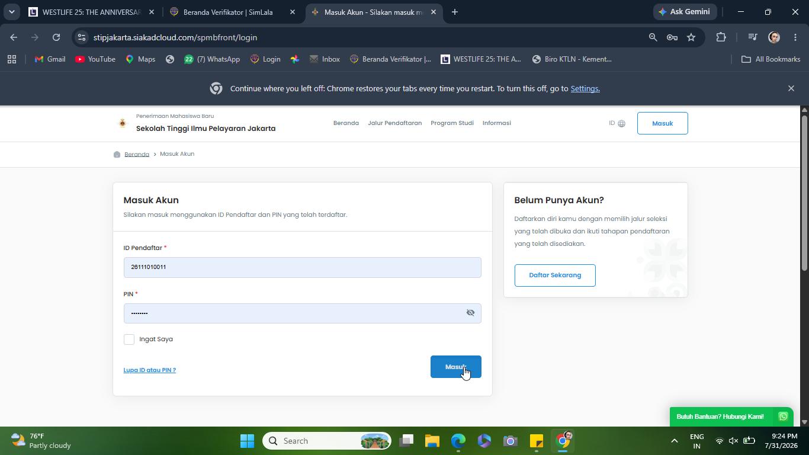Viewport: 809px width, 455px height.
Task: Open File Explorer from taskbar
Action: [x=432, y=441]
